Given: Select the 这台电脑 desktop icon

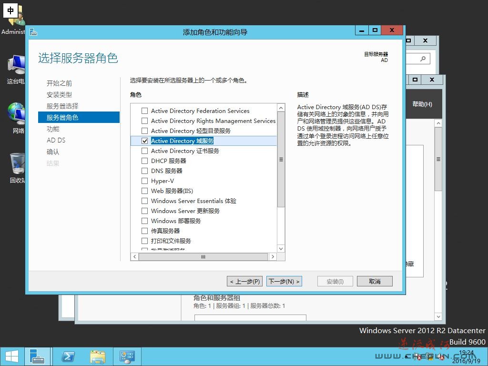Looking at the screenshot, I should 16,70.
